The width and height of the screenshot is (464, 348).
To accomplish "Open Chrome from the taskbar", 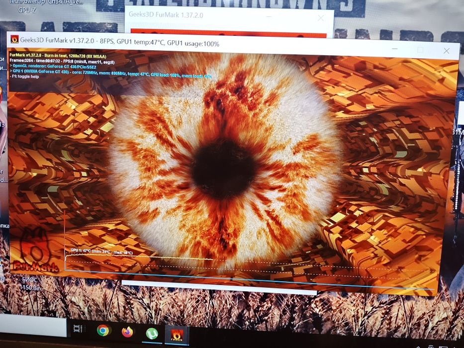I will point(103,330).
